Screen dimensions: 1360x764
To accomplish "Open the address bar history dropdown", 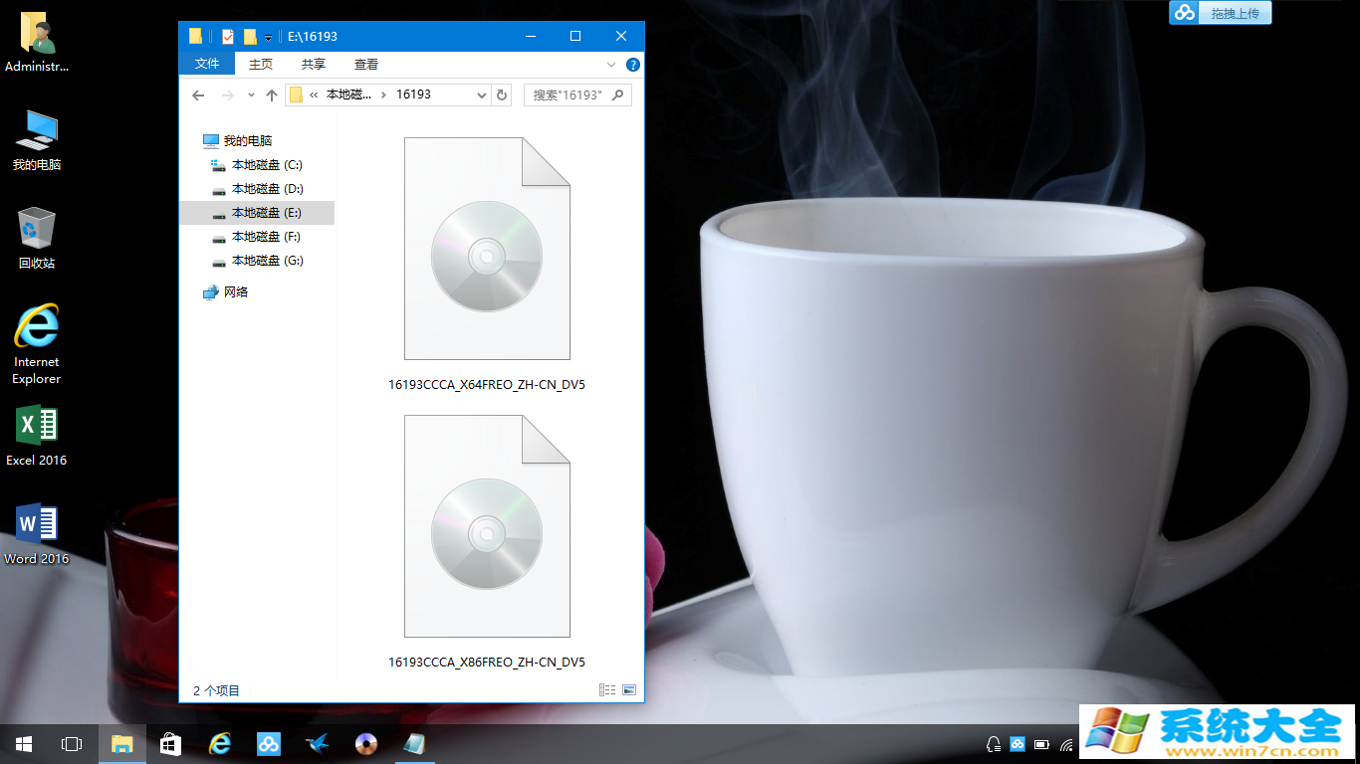I will (482, 95).
